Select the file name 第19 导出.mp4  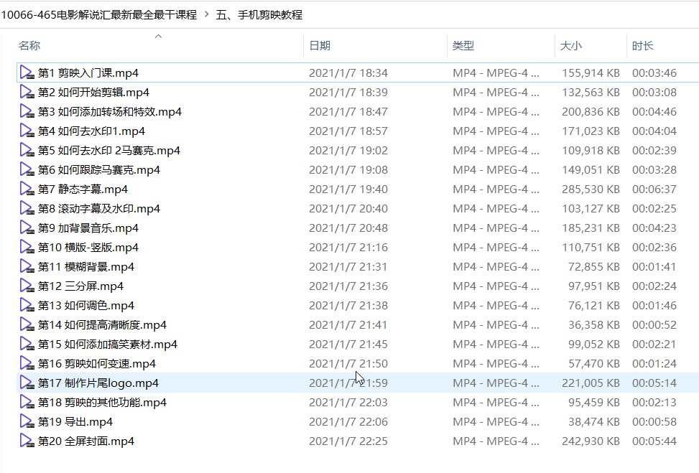tap(75, 421)
